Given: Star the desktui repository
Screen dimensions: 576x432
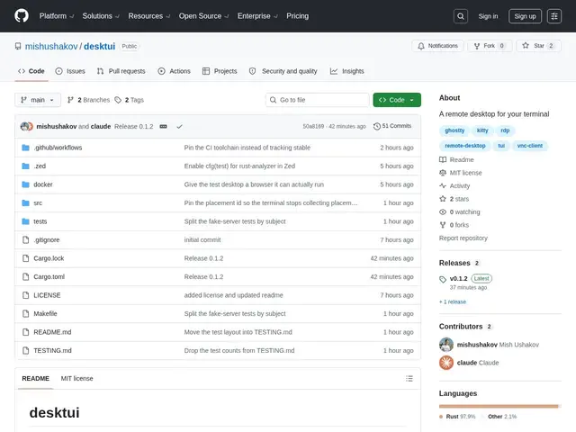Looking at the screenshot, I should click(538, 46).
